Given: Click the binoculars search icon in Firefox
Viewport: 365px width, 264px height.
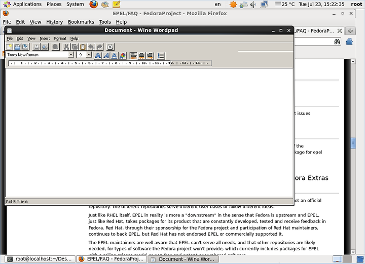Looking at the screenshot, I should tap(337, 42).
